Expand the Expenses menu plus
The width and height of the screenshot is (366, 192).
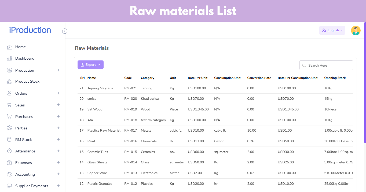pyautogui.click(x=58, y=162)
